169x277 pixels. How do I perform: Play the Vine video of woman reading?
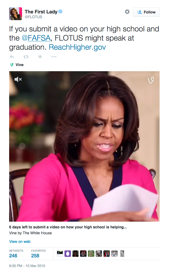tap(84, 146)
